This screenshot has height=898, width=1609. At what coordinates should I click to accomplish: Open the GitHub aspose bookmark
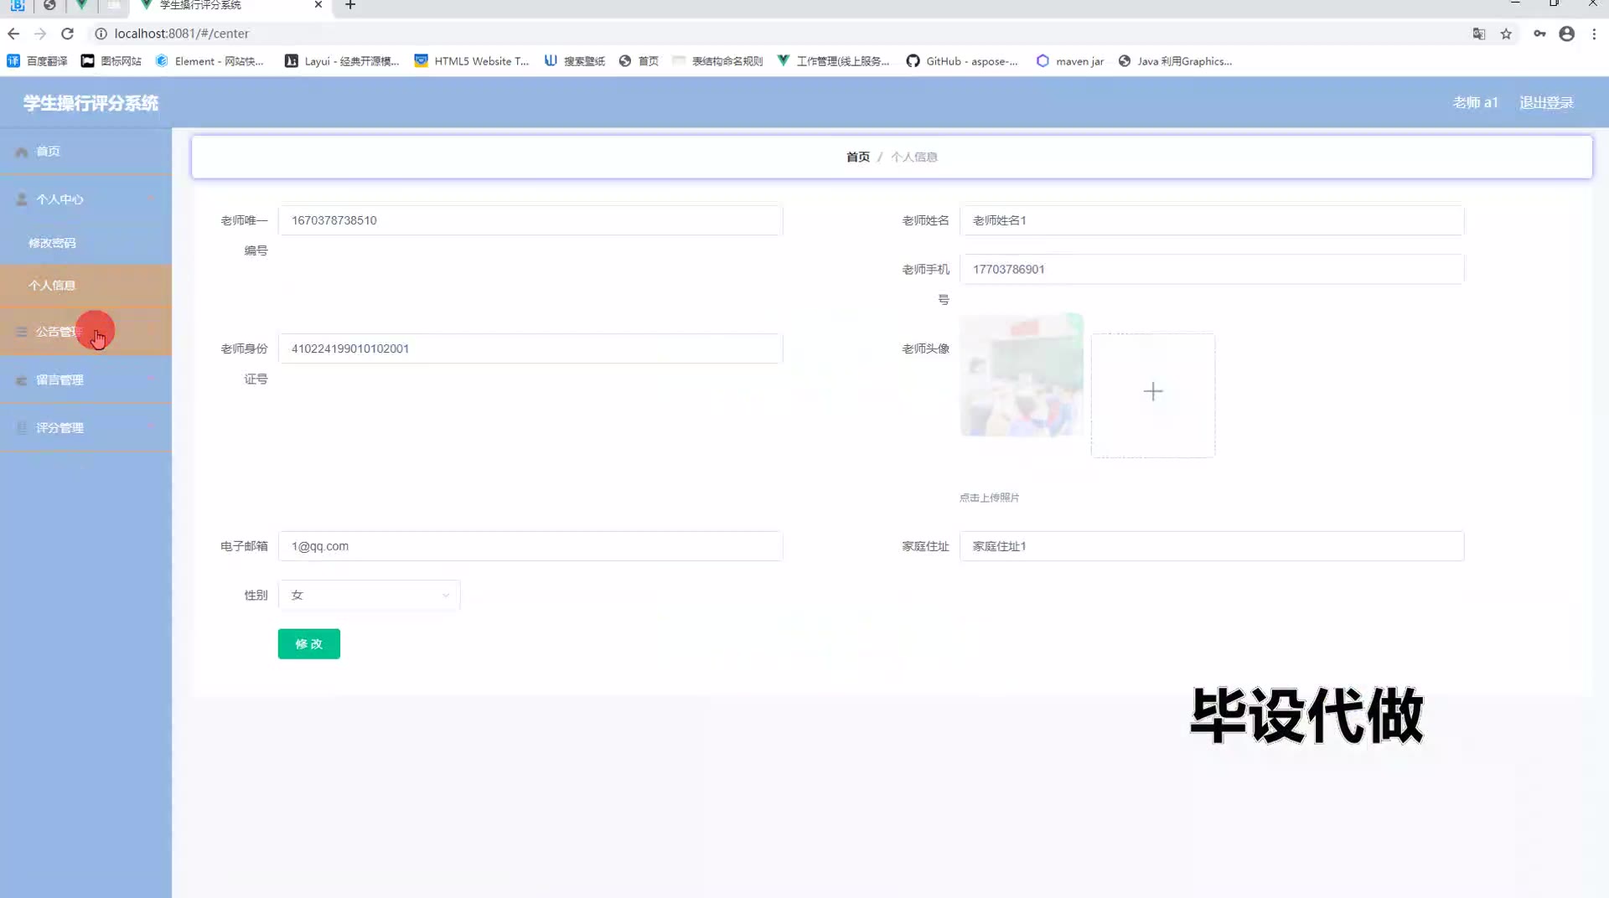[x=962, y=61]
